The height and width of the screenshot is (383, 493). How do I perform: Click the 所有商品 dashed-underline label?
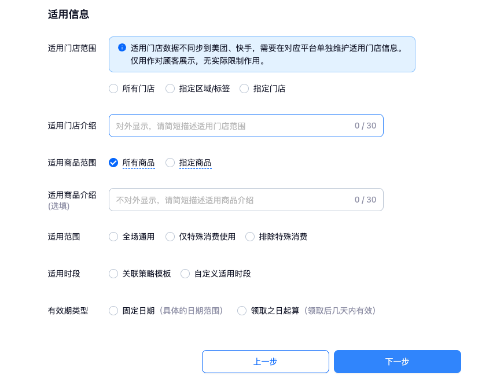point(138,163)
